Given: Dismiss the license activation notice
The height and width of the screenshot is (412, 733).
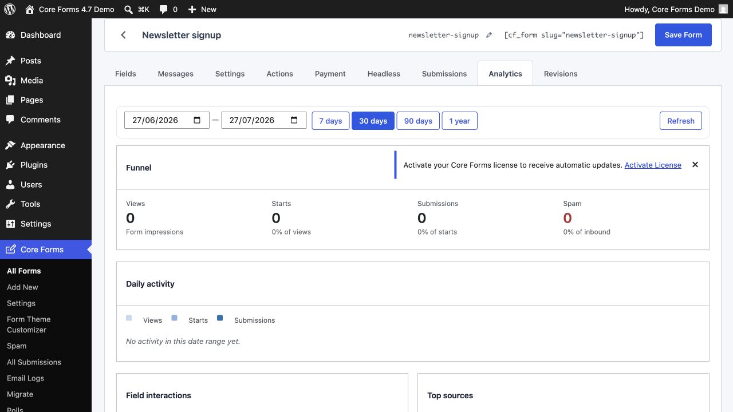Looking at the screenshot, I should coord(695,165).
